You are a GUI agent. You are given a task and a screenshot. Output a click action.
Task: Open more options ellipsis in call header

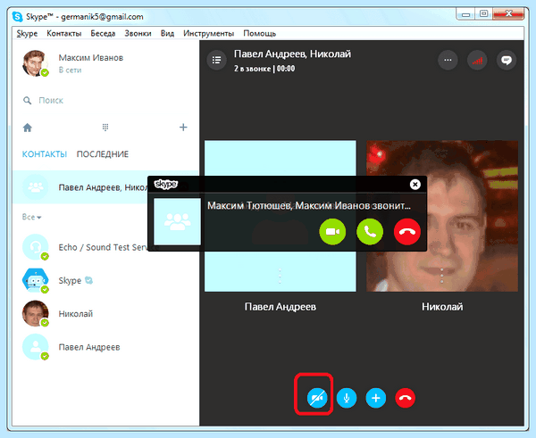click(448, 60)
